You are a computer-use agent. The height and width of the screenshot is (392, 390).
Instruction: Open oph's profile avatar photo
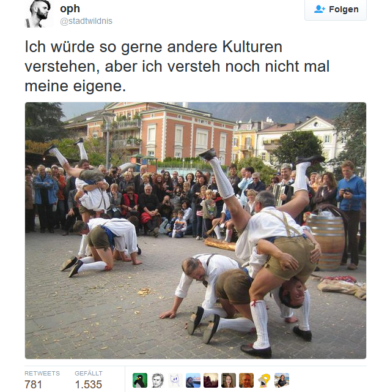pyautogui.click(x=39, y=13)
